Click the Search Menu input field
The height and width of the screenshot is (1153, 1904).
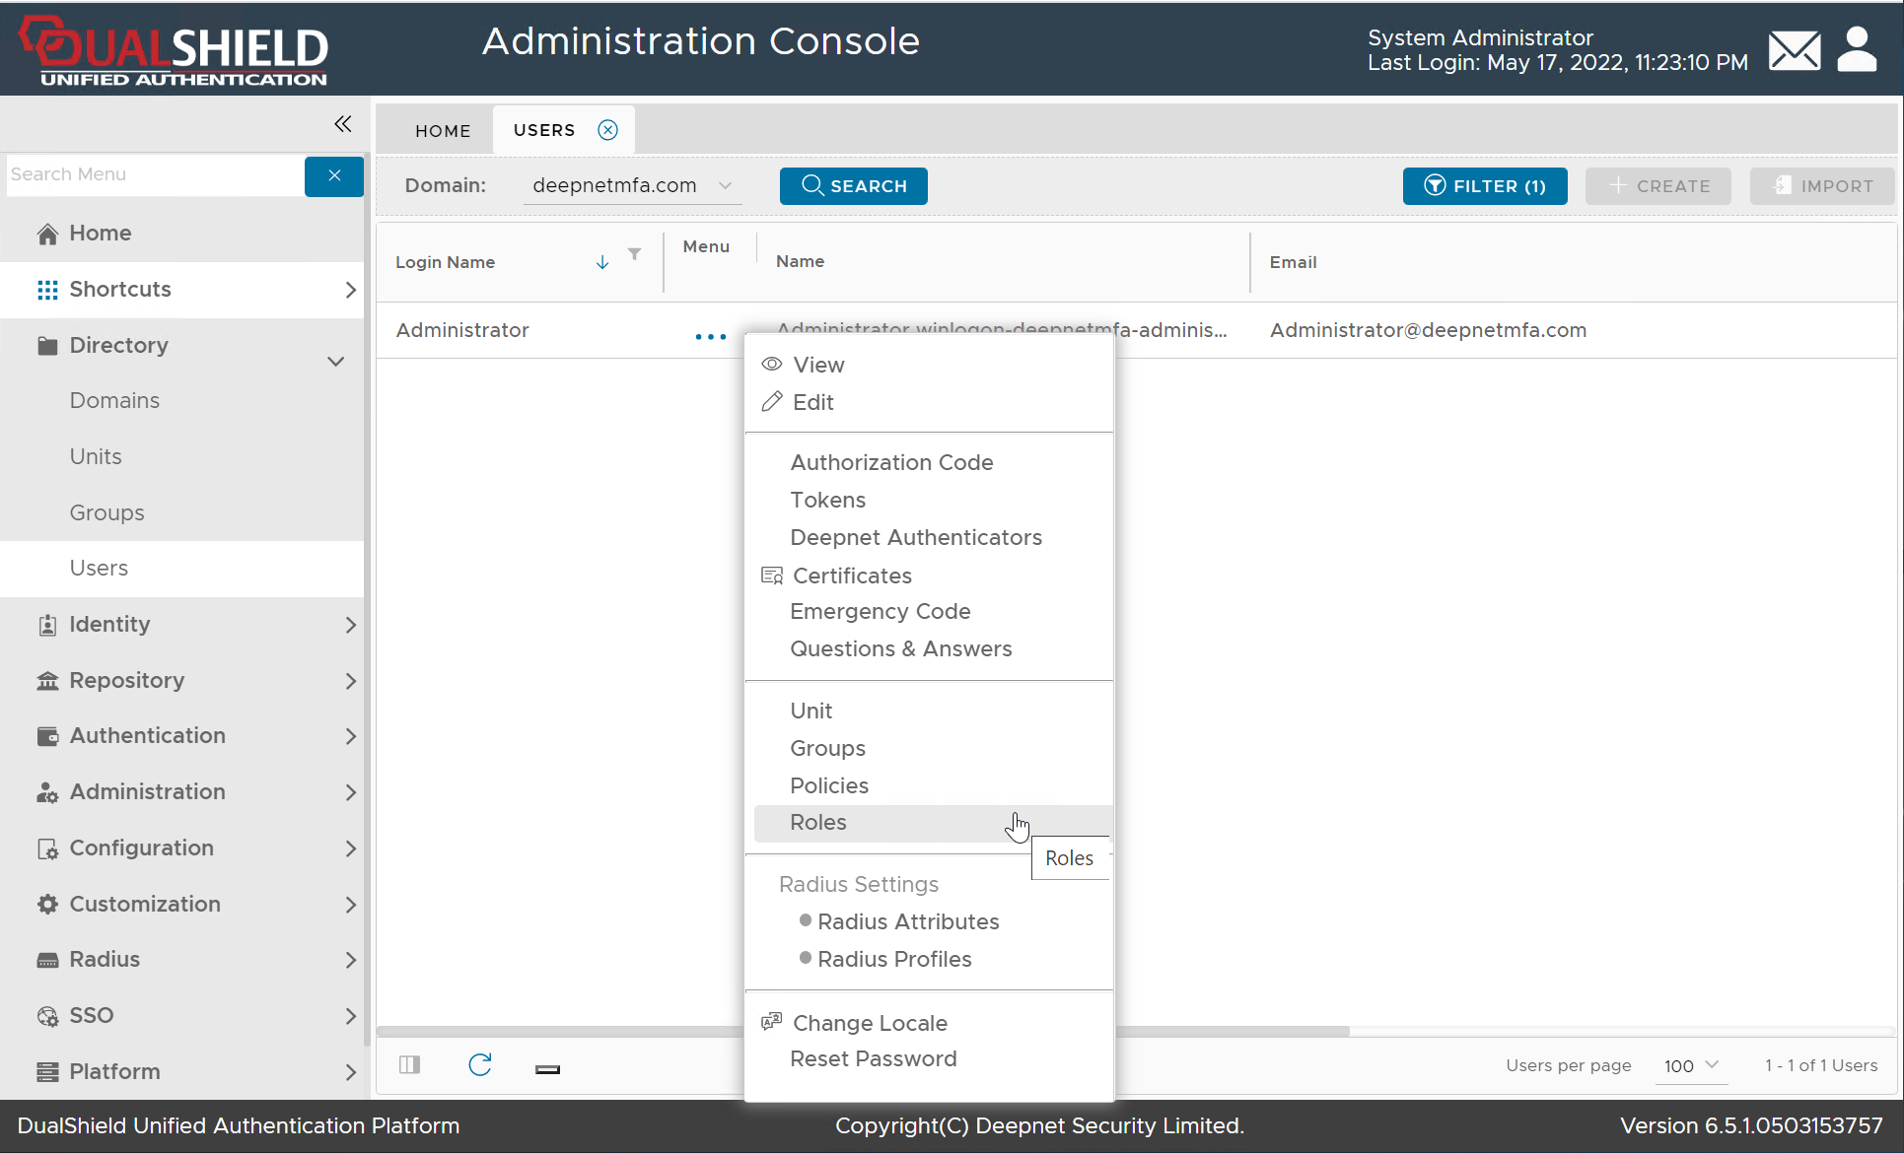coord(155,174)
